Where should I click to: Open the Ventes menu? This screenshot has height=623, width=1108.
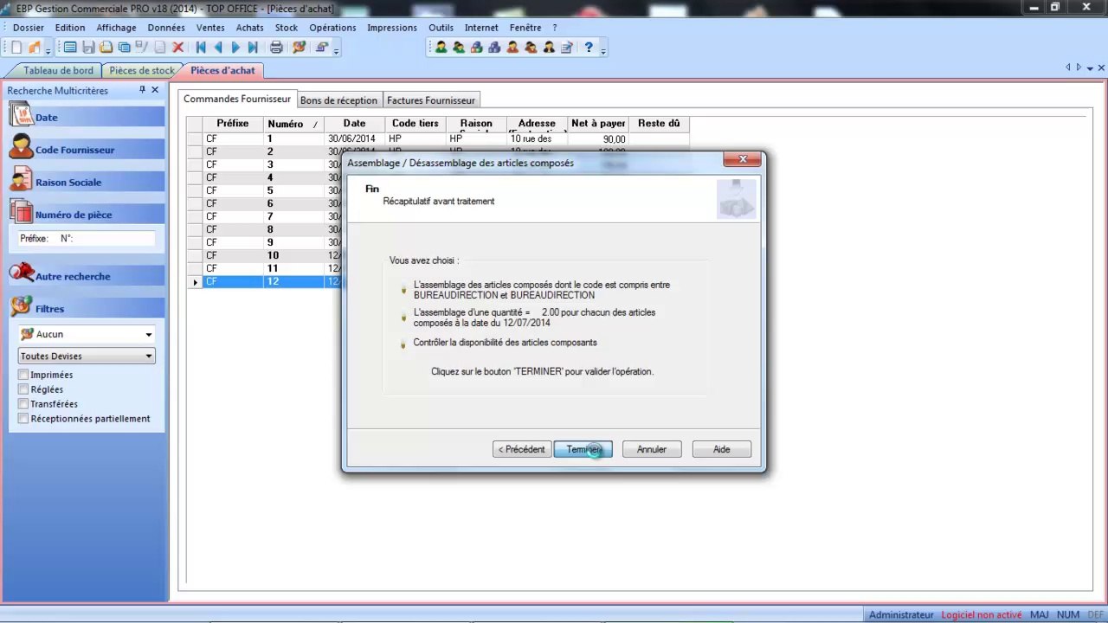(x=210, y=28)
